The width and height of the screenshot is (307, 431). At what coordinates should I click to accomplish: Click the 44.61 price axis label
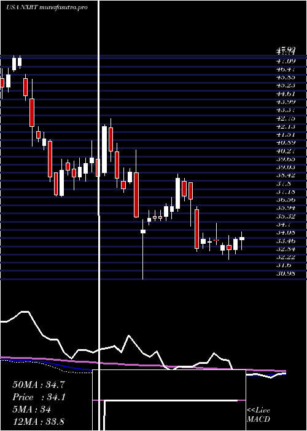pos(286,94)
